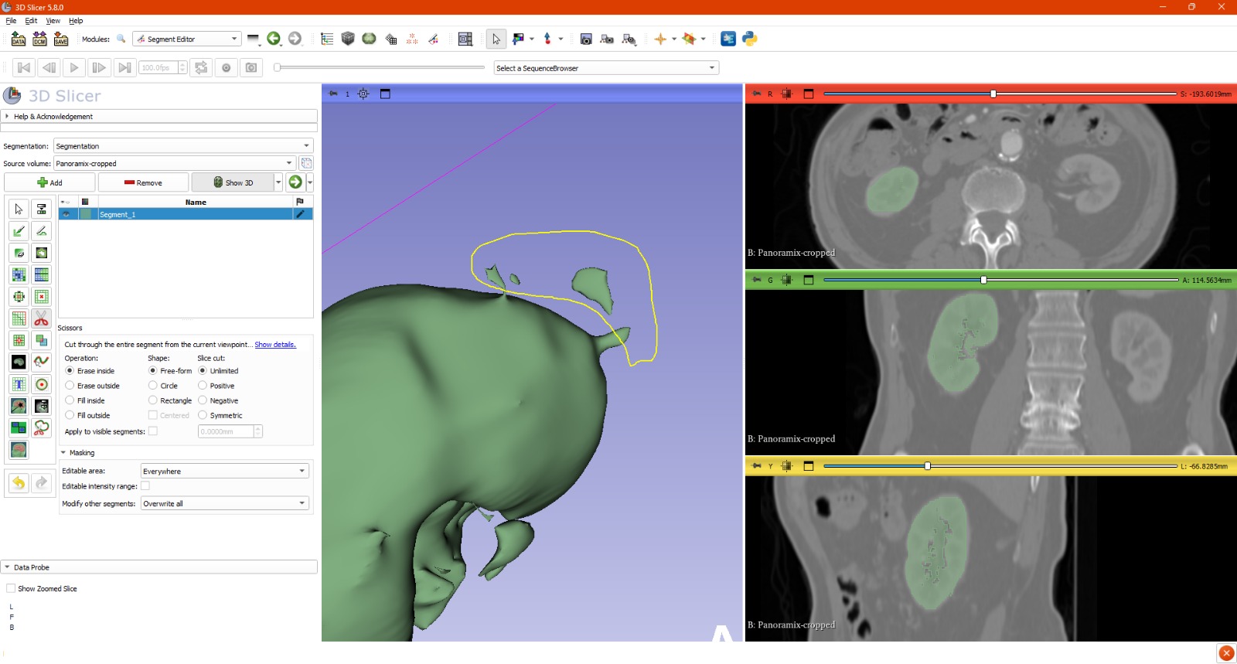
Task: Open the error log icon at bottom right
Action: (x=1226, y=653)
